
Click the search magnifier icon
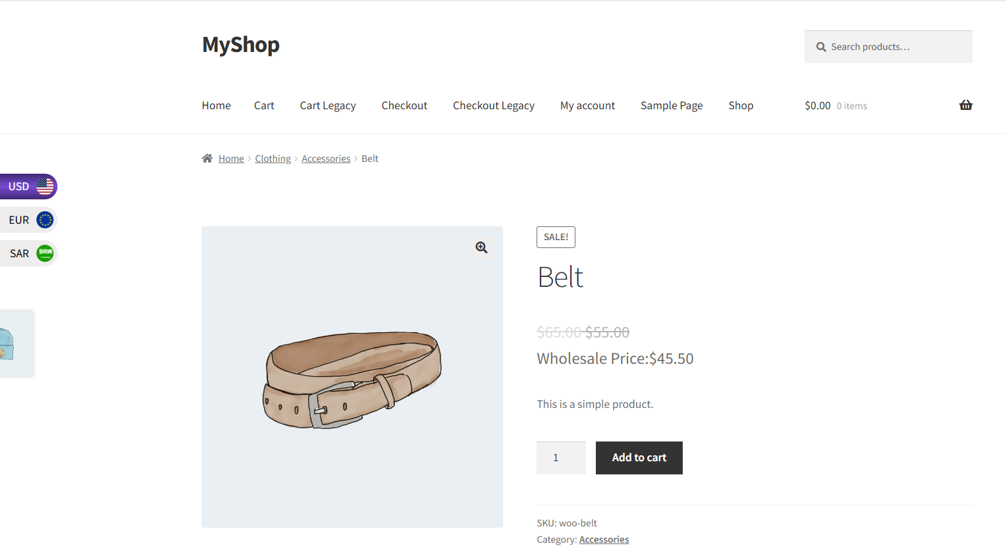(821, 47)
